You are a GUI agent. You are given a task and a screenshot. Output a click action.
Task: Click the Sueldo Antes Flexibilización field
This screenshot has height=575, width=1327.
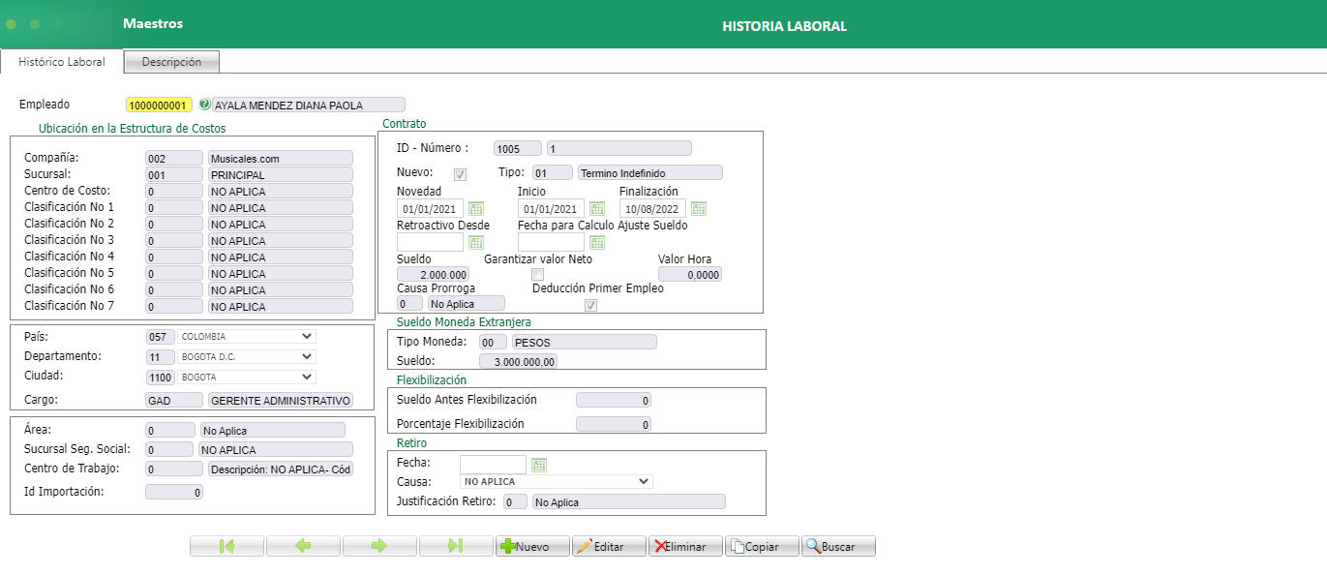[x=614, y=400]
